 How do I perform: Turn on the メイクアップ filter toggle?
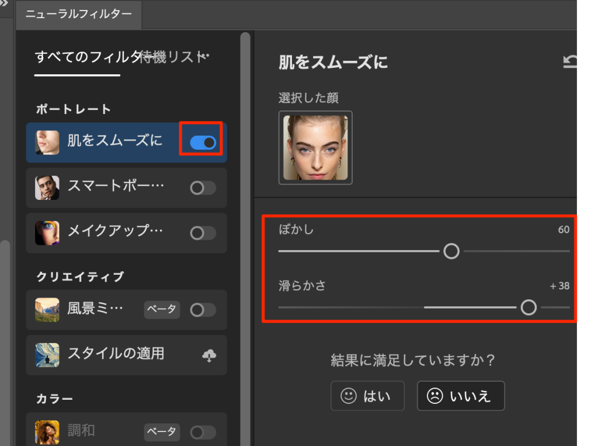203,233
